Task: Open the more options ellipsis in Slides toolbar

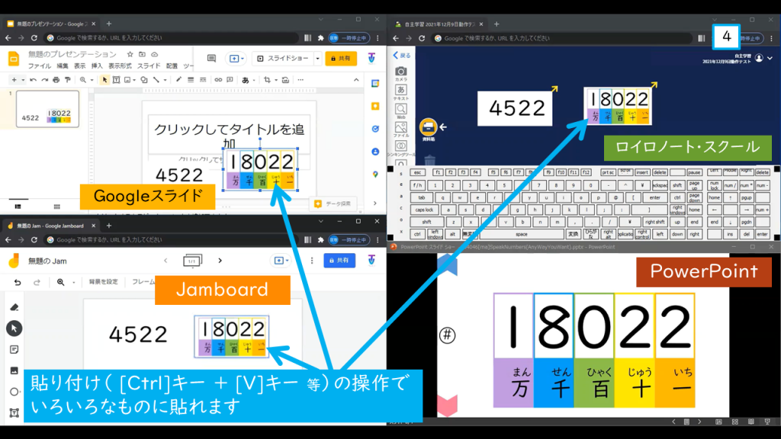Action: click(301, 79)
